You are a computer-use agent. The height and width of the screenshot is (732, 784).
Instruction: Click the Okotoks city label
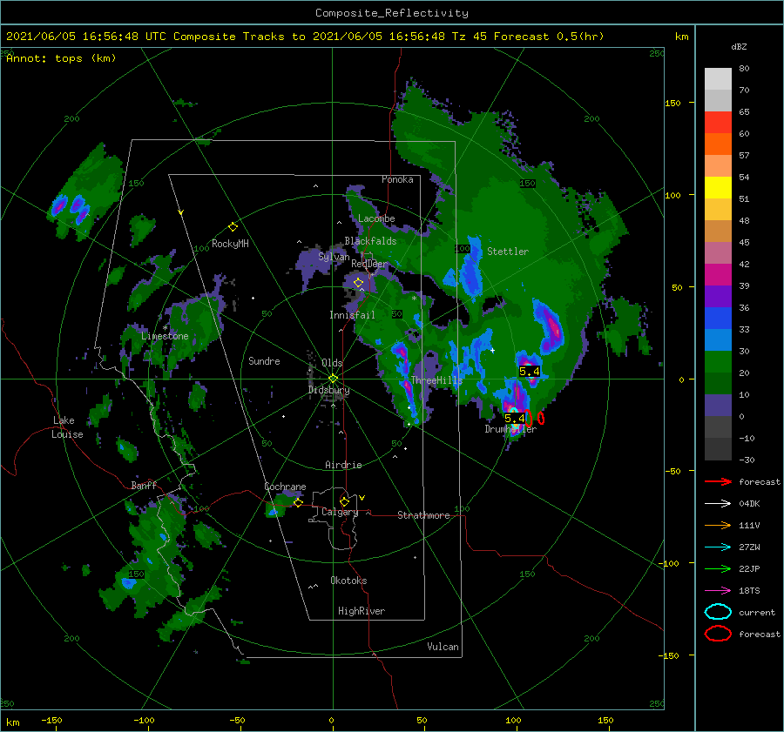[348, 581]
